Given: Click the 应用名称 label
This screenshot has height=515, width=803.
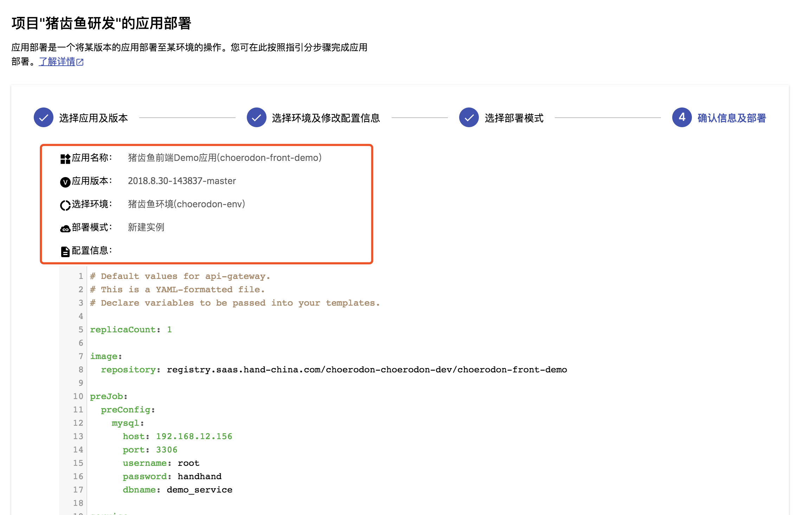Looking at the screenshot, I should 92,158.
